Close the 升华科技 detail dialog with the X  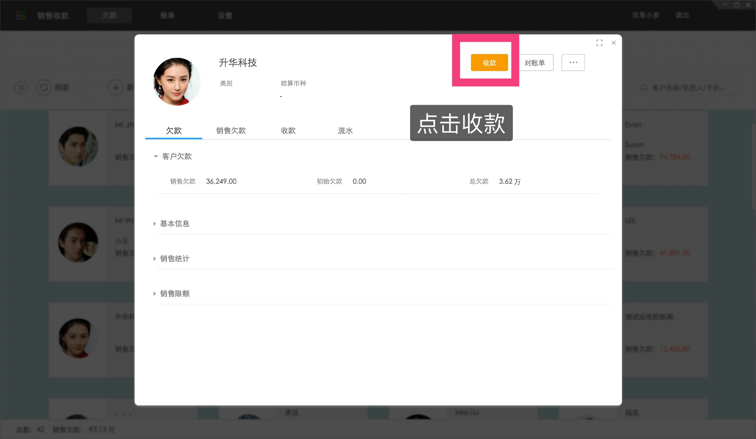[613, 43]
